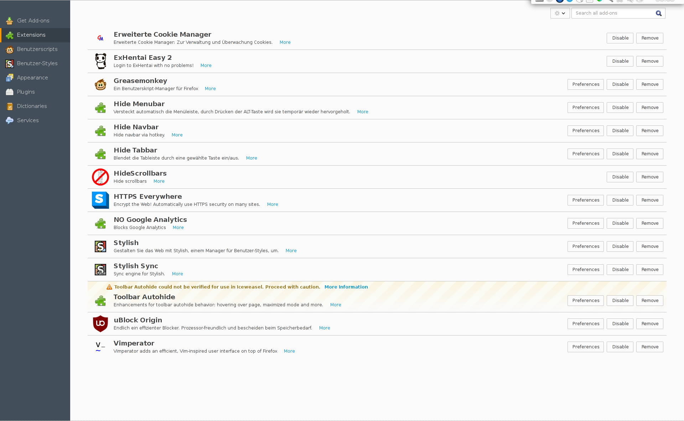Open the Get Add-ons category
This screenshot has width=684, height=421.
(x=35, y=21)
